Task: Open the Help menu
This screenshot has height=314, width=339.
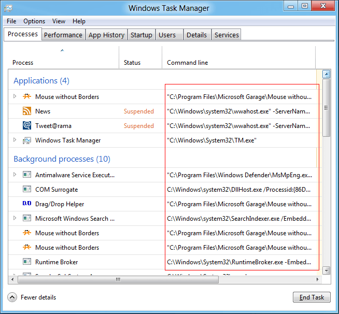Action: (x=79, y=21)
